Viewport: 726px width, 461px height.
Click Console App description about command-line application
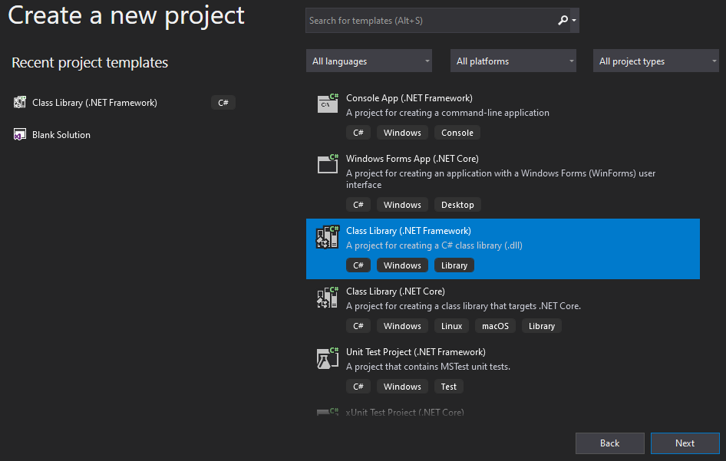coord(447,113)
